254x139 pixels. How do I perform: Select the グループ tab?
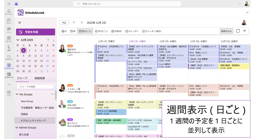click(x=22, y=78)
